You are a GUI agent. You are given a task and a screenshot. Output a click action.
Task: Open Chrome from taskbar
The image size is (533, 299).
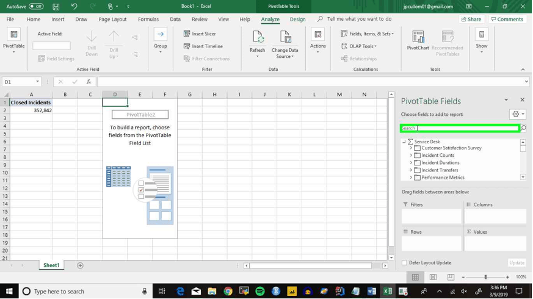pos(228,291)
